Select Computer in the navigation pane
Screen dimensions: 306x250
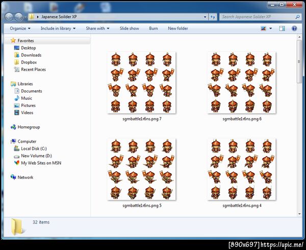pos(27,141)
